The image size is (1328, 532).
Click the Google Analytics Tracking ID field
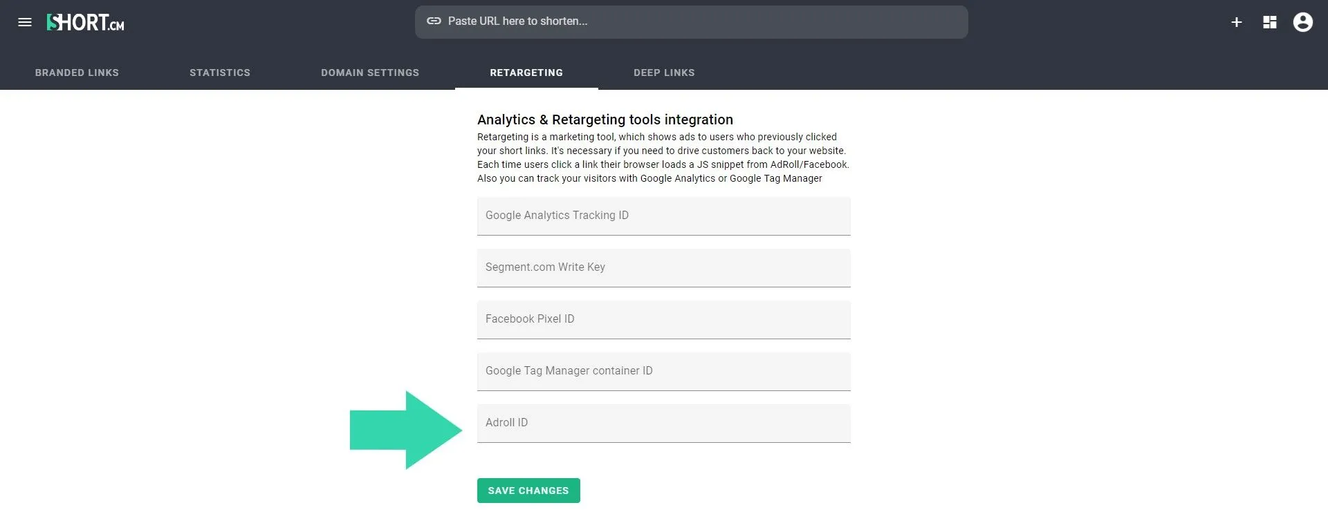point(664,216)
